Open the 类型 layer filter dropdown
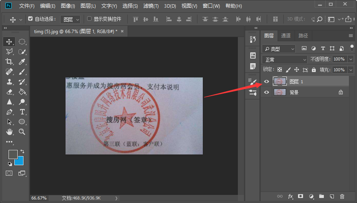 click(x=279, y=49)
